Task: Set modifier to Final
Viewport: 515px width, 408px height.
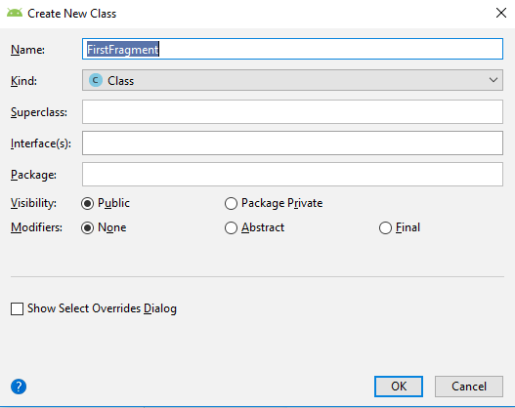Action: tap(385, 227)
